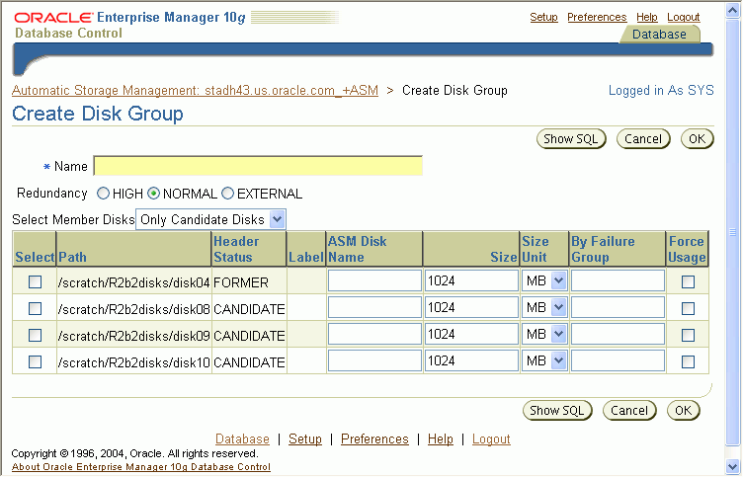Image resolution: width=743 pixels, height=477 pixels.
Task: Open Preferences in the top header
Action: click(x=597, y=17)
